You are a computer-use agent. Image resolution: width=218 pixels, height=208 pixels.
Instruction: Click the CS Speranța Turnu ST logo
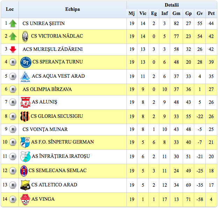tap(26, 62)
